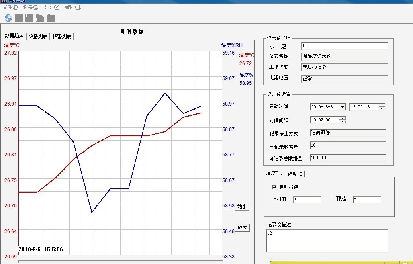Switch to the 报警列表 tab

[x=62, y=37]
